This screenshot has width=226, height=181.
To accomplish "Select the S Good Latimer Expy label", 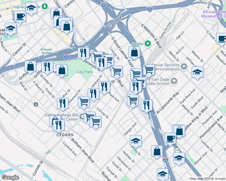I will (x=122, y=52).
